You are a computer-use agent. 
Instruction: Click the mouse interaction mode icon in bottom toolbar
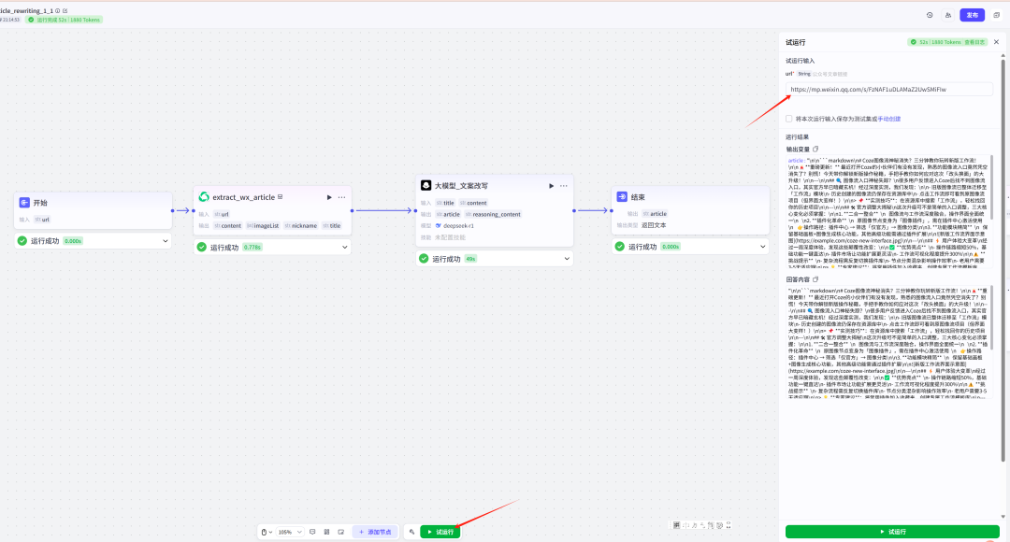coord(264,533)
